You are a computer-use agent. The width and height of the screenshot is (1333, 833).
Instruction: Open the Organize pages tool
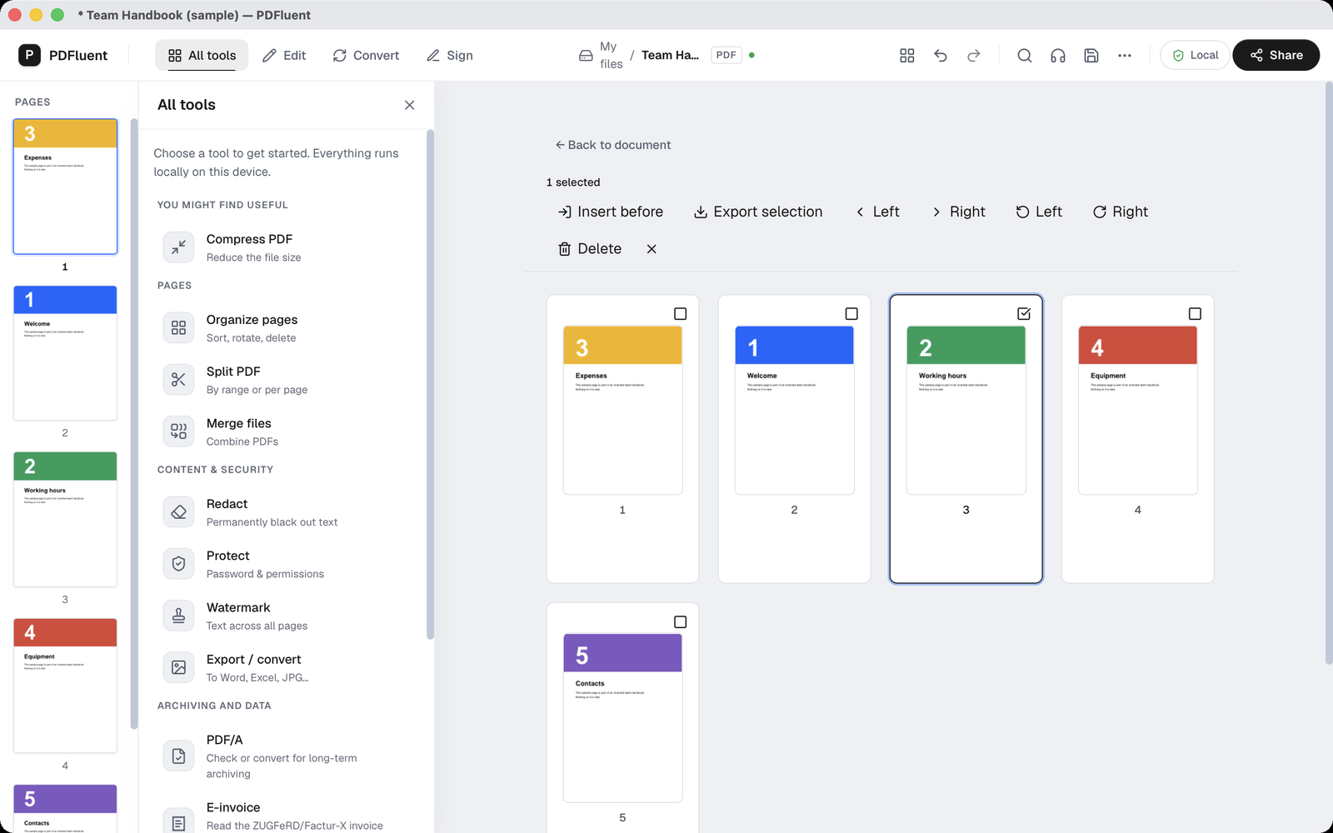click(x=282, y=328)
